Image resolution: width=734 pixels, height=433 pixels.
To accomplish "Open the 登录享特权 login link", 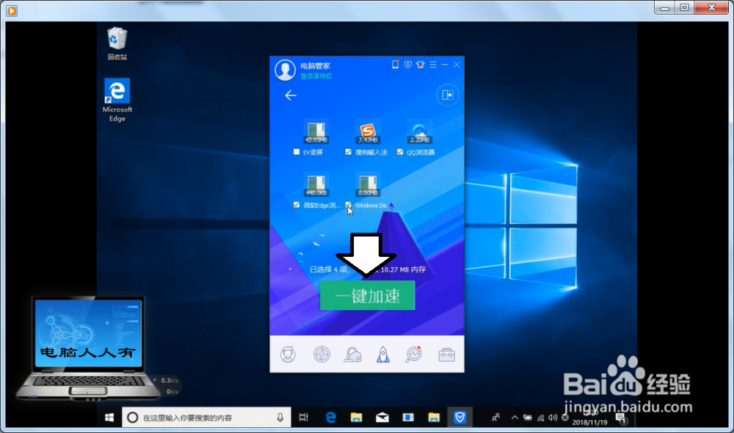I will 316,76.
